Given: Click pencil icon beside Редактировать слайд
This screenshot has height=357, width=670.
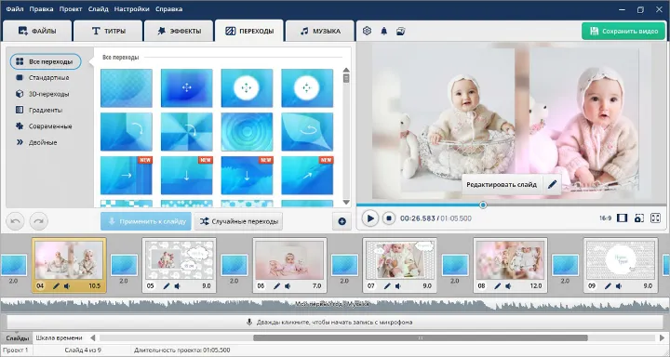Looking at the screenshot, I should click(552, 184).
